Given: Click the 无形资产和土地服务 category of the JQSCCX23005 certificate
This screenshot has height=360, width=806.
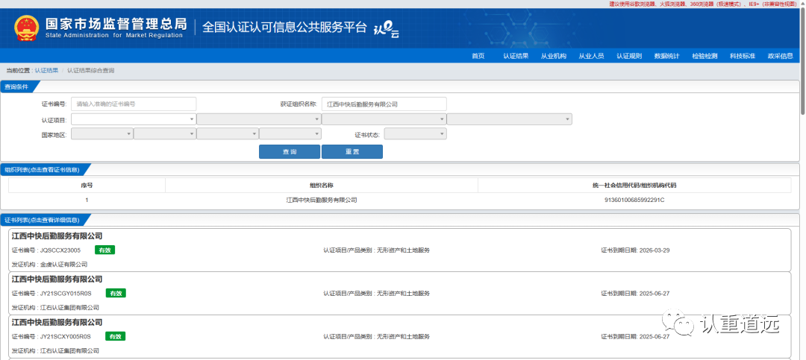Looking at the screenshot, I should (x=403, y=250).
